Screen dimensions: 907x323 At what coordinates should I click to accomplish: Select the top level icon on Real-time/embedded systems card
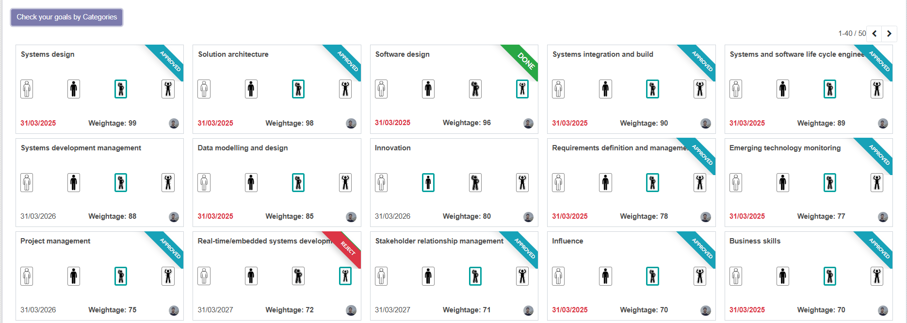pos(345,276)
